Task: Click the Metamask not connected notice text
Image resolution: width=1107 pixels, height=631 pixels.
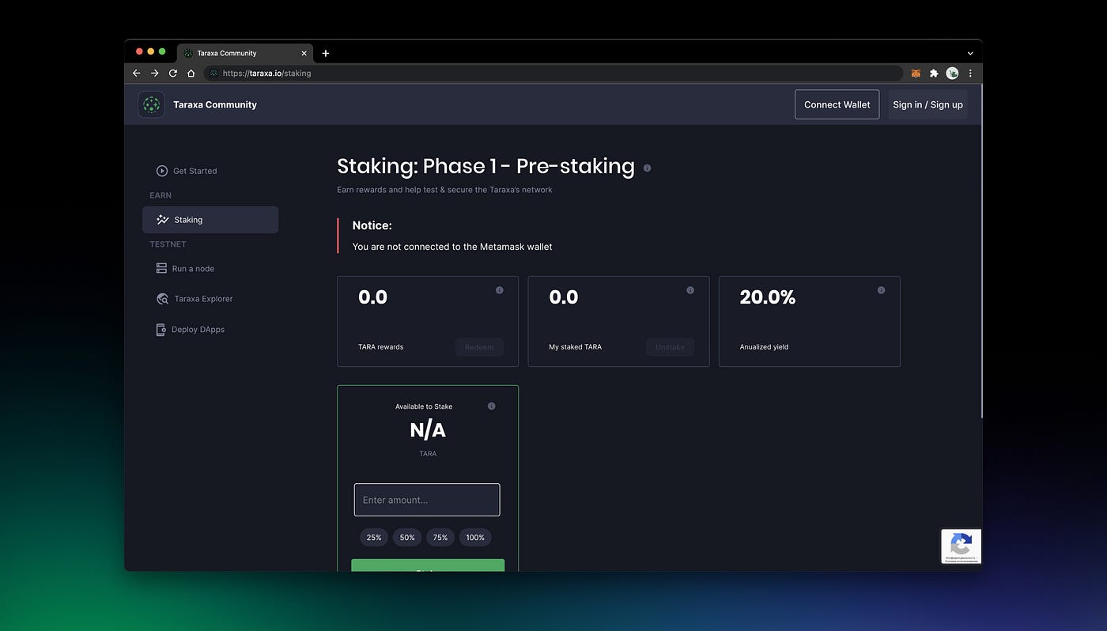Action: (x=452, y=247)
